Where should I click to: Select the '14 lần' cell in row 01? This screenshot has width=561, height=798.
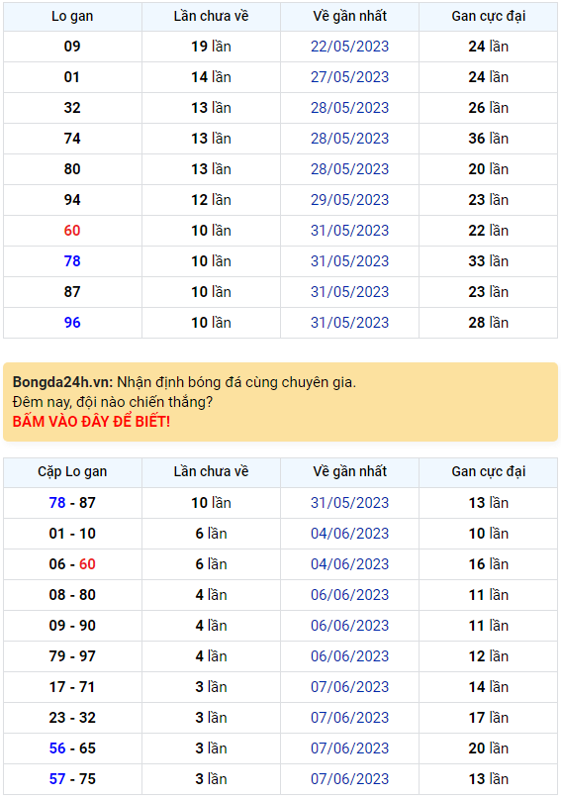click(211, 77)
